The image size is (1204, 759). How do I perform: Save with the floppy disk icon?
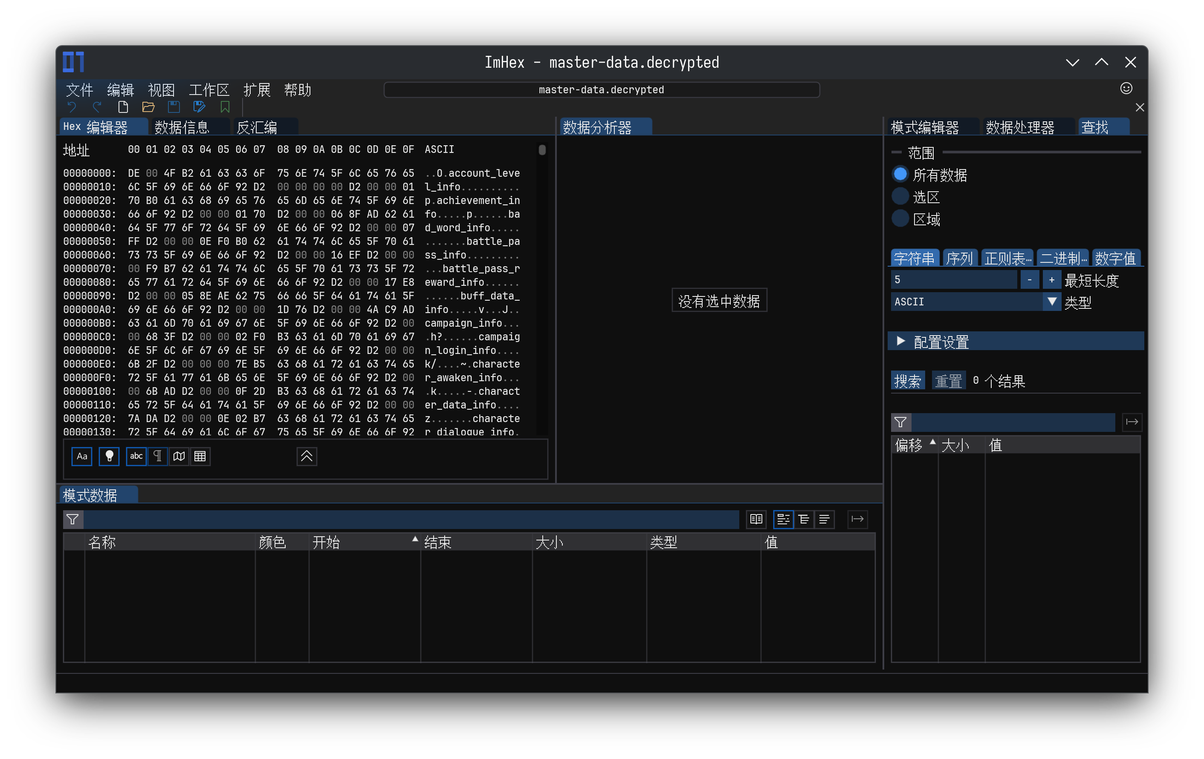[x=174, y=107]
